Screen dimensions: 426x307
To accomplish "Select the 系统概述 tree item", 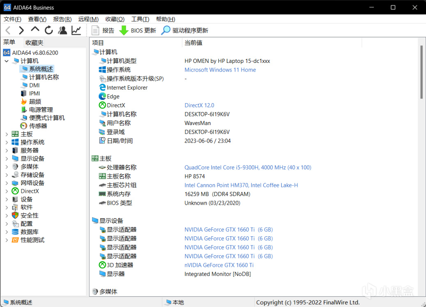I will pyautogui.click(x=37, y=69).
